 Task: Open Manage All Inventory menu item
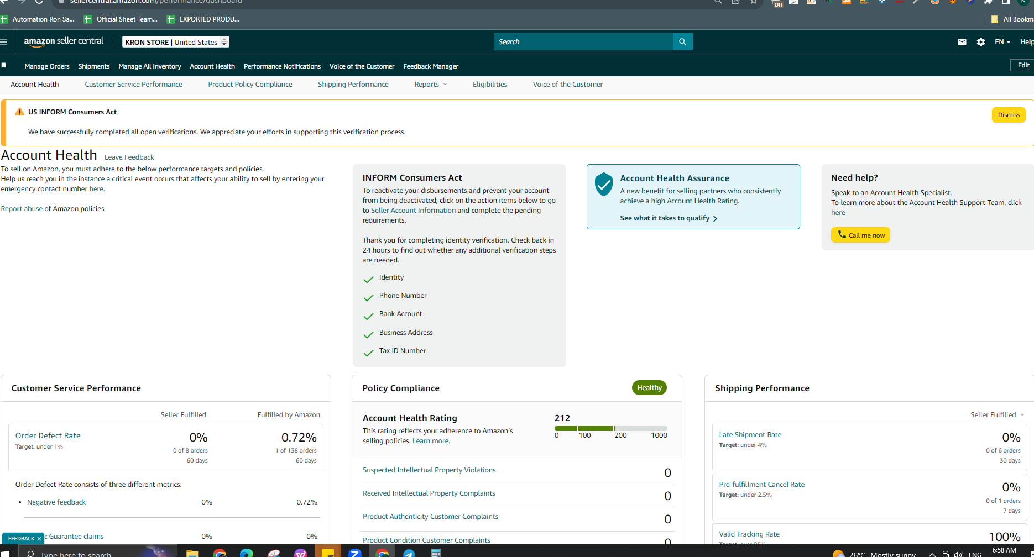tap(150, 66)
